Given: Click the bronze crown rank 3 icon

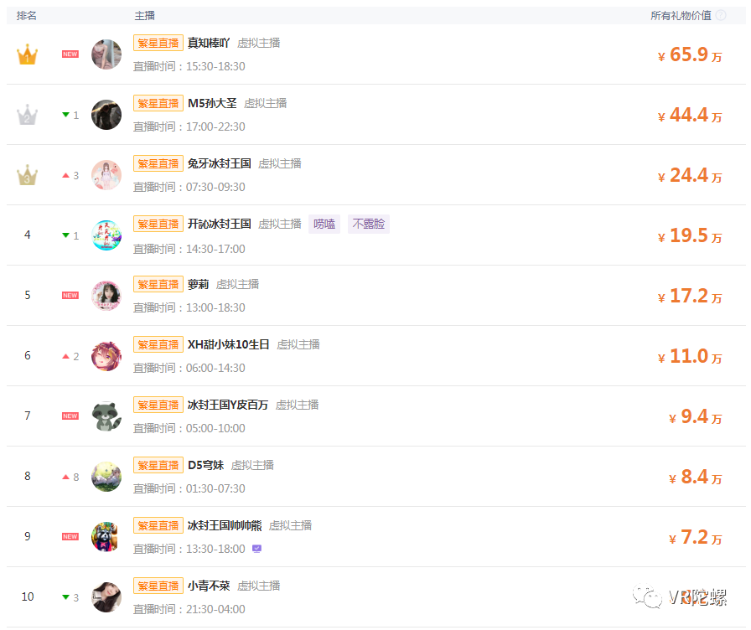Looking at the screenshot, I should 28,175.
